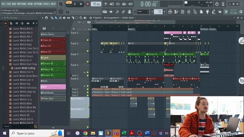Increase pattern number with plus stepper
The height and width of the screenshot is (137, 244).
pyautogui.click(x=164, y=12)
